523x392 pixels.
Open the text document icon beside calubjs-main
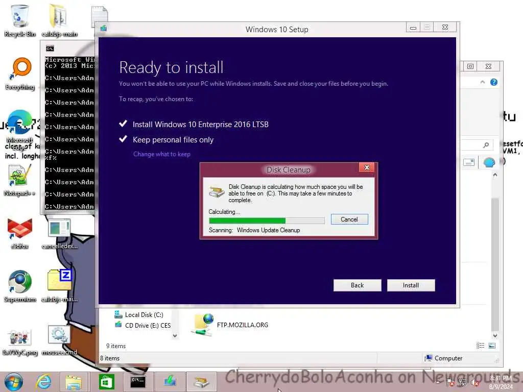100,16
